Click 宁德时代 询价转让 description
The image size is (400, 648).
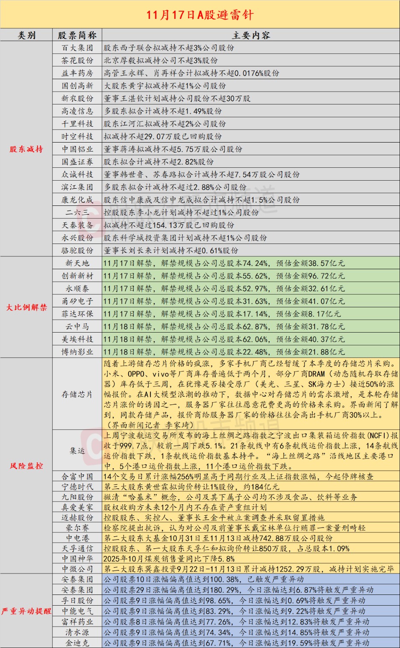(191, 487)
